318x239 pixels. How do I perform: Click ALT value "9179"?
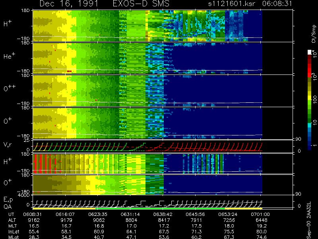tap(66, 220)
